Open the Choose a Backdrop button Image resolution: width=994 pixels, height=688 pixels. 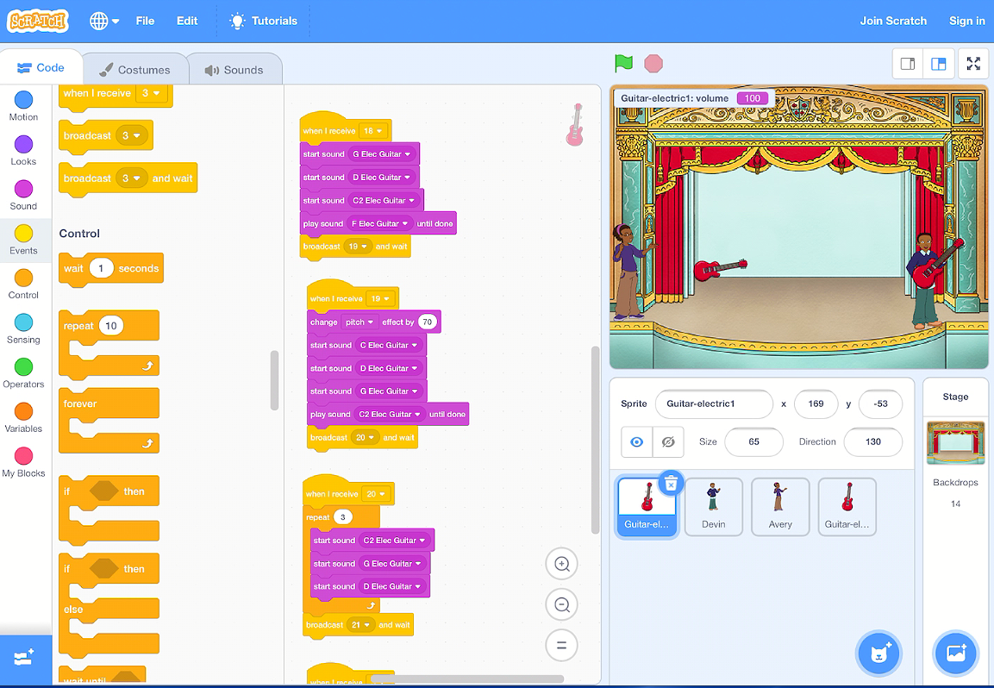pos(955,654)
